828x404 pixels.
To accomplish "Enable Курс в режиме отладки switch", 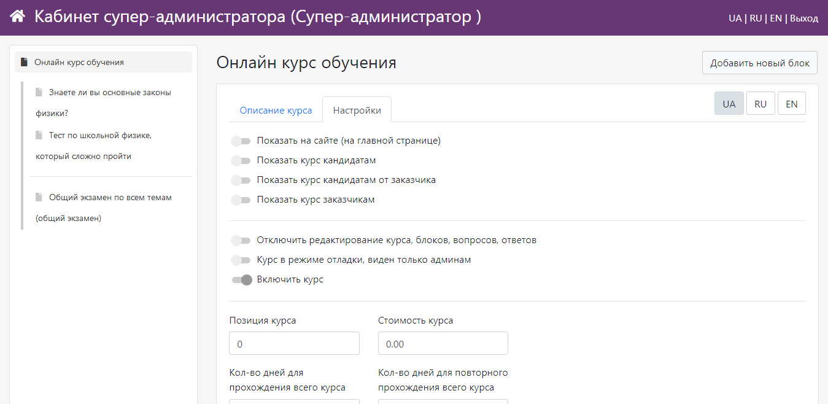I will coord(241,260).
